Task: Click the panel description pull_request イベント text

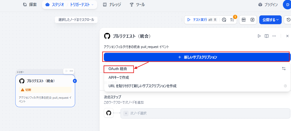Action: (x=136, y=47)
